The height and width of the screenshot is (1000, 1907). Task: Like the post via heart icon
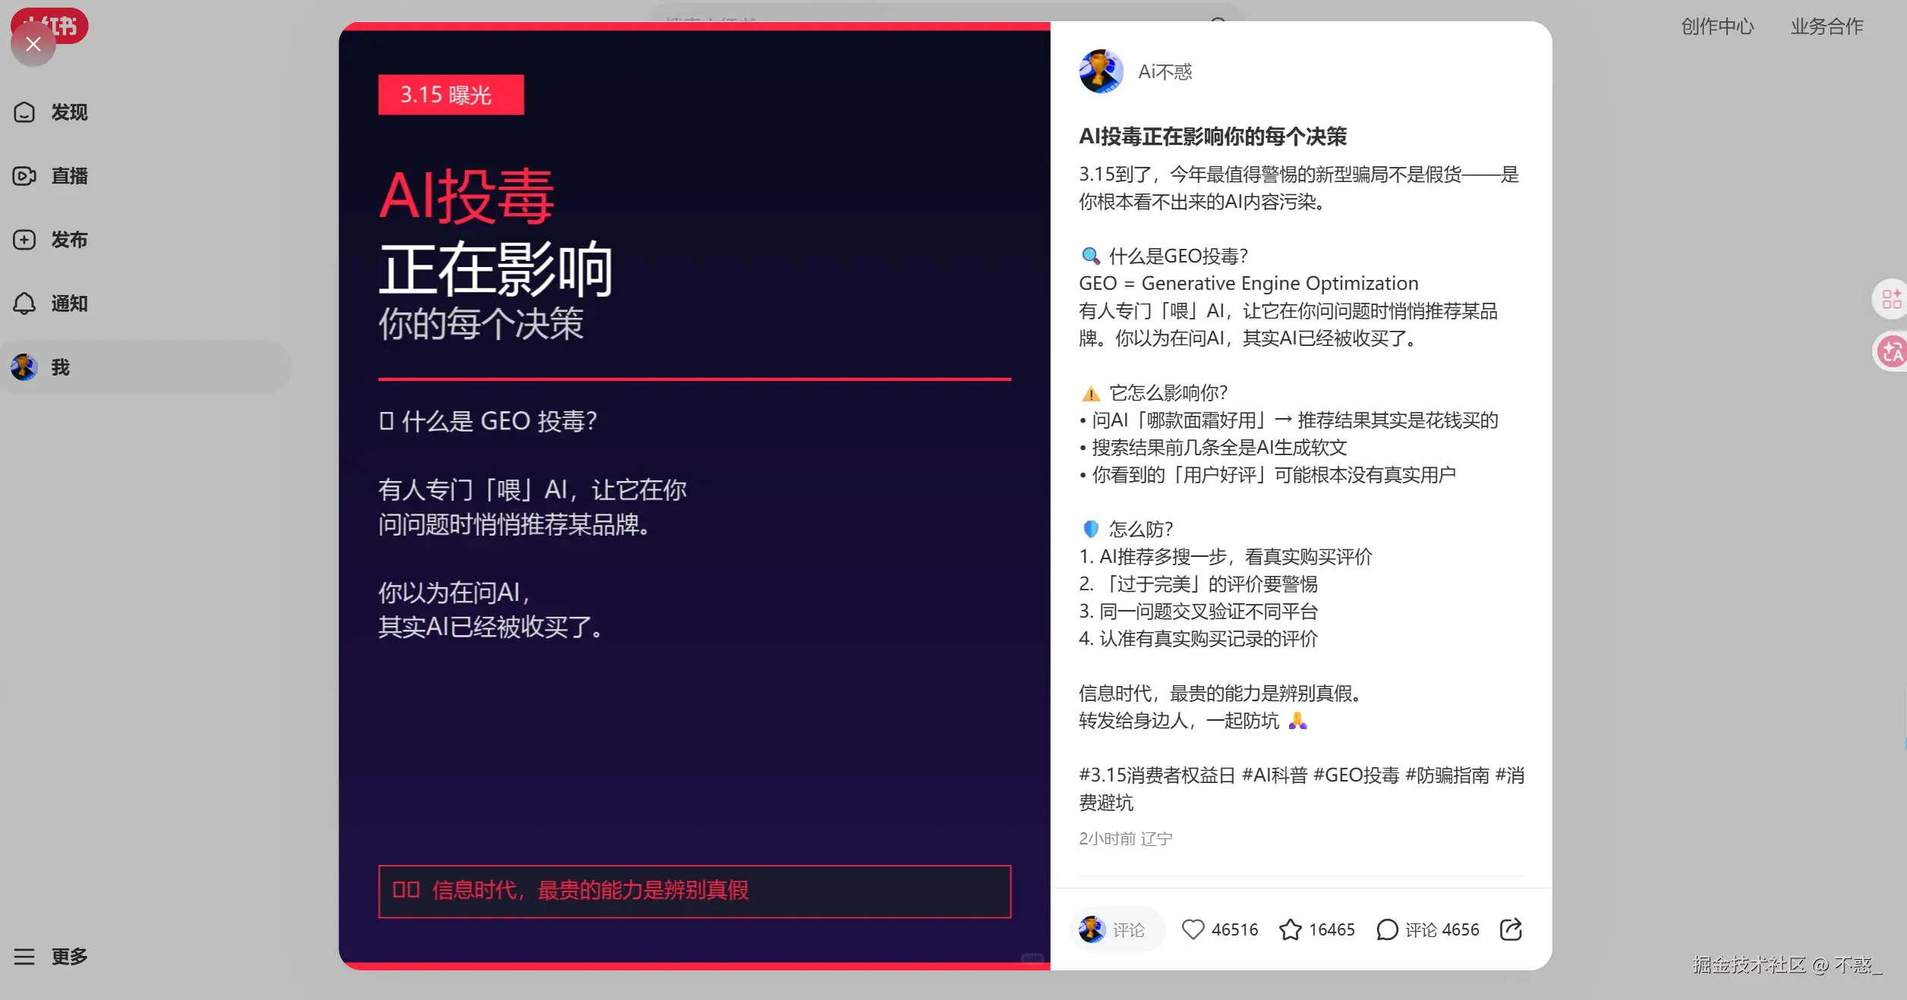click(1193, 929)
